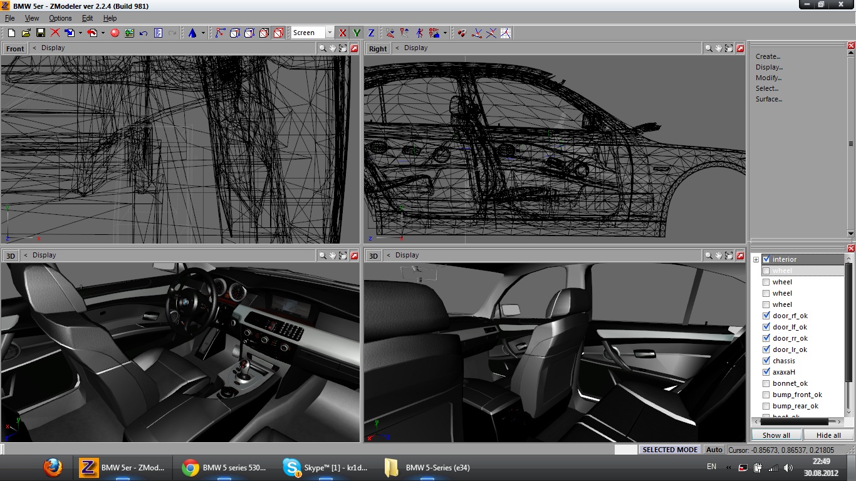This screenshot has width=856, height=481.
Task: Click the Hide all button
Action: pos(828,435)
